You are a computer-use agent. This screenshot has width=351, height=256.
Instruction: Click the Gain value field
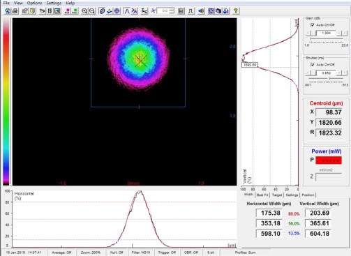[326, 33]
